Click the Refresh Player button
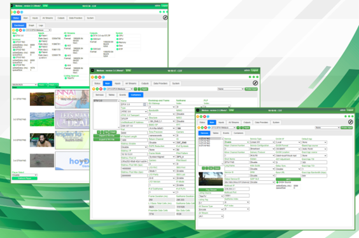Screen dimensions: 359x238 pos(24,178)
